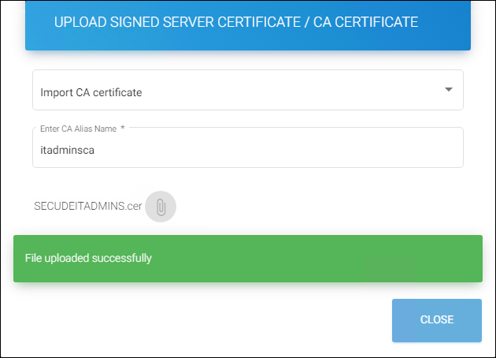Image resolution: width=496 pixels, height=358 pixels.
Task: Click the Import CA certificate selection text
Action: (x=91, y=93)
